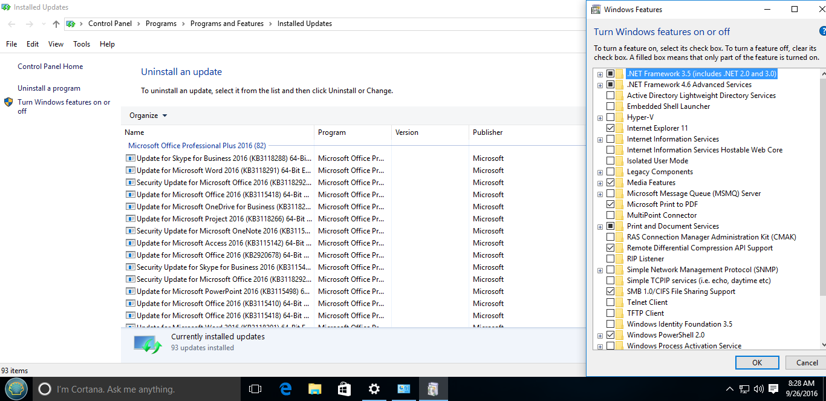Open volume icon in system tray
This screenshot has width=826, height=401.
coord(758,389)
